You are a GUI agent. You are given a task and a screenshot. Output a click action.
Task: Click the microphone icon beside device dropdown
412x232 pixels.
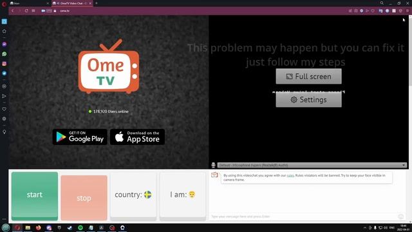pyautogui.click(x=213, y=165)
